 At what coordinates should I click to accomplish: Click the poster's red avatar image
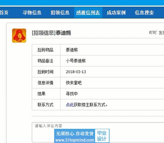tap(19, 36)
